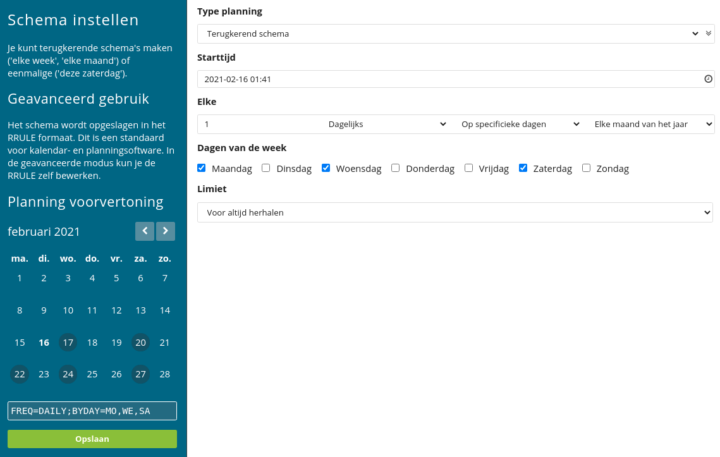Click the Starttijd date input field
Screen dimensions: 720x457
(450, 79)
